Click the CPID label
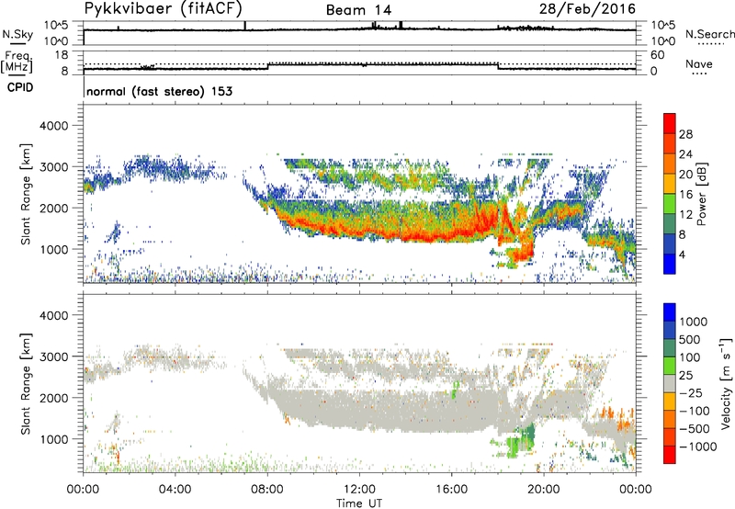The height and width of the screenshot is (509, 735). click(x=20, y=87)
